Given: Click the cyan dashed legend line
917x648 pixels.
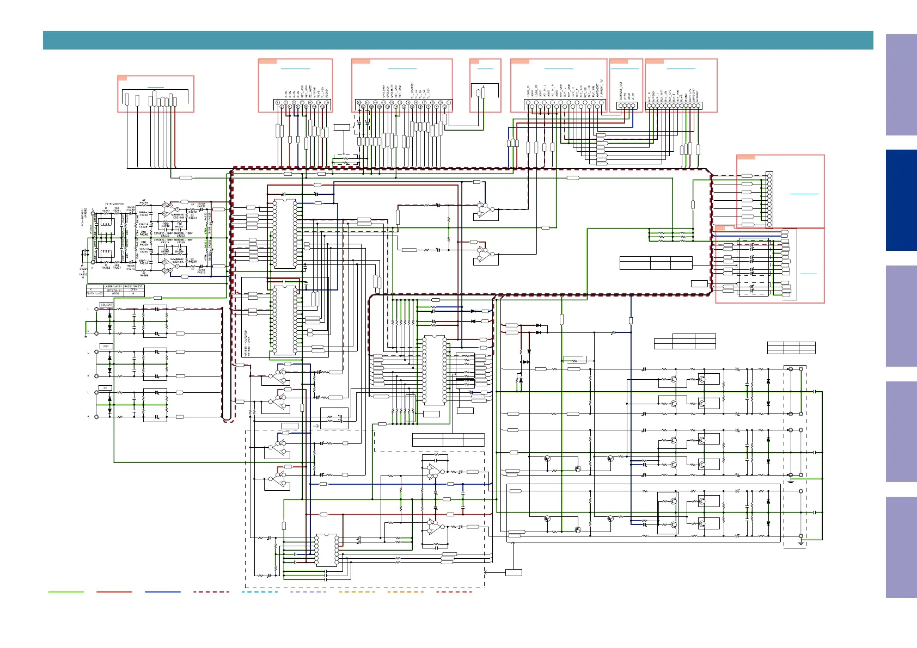Looking at the screenshot, I should pyautogui.click(x=260, y=591).
